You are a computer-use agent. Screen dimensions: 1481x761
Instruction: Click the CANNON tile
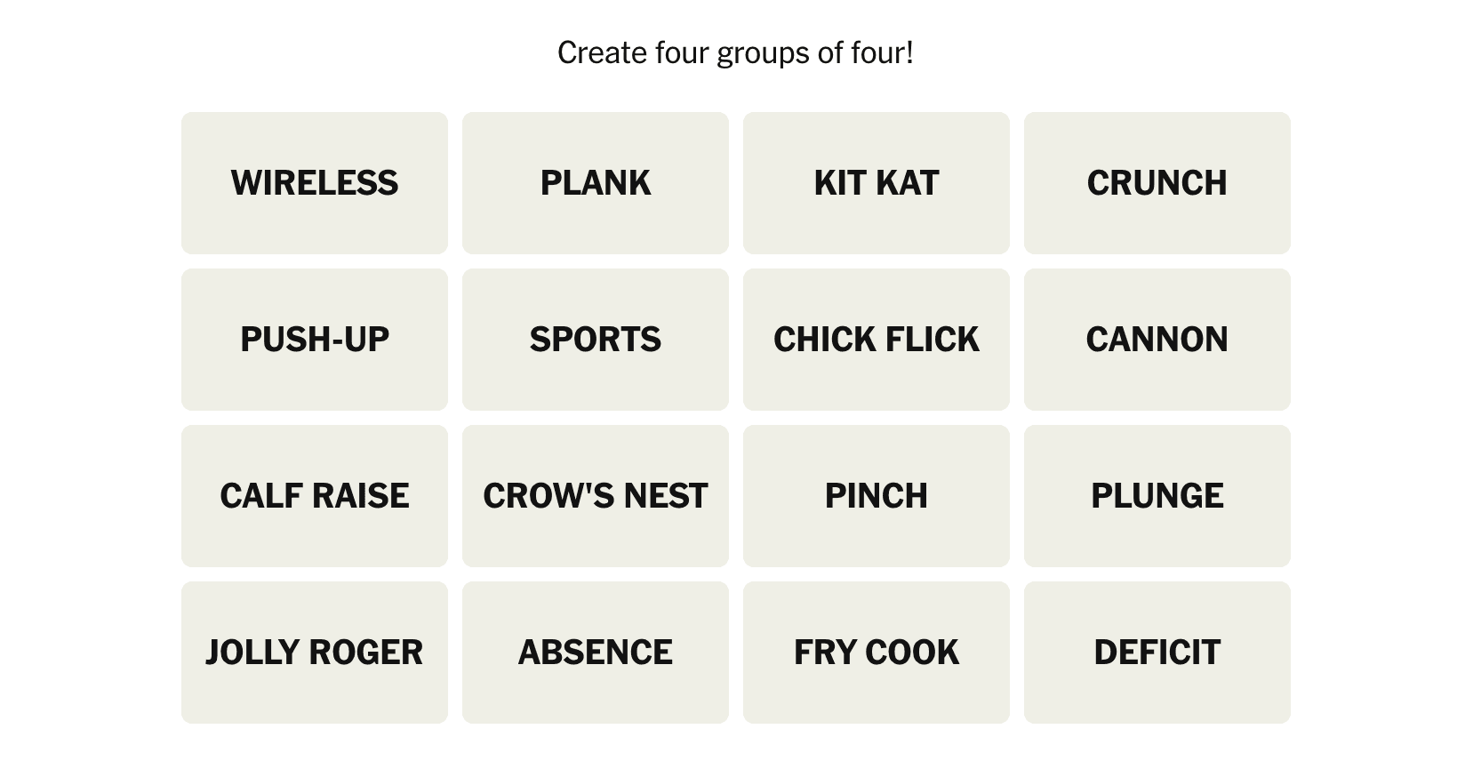point(1157,340)
